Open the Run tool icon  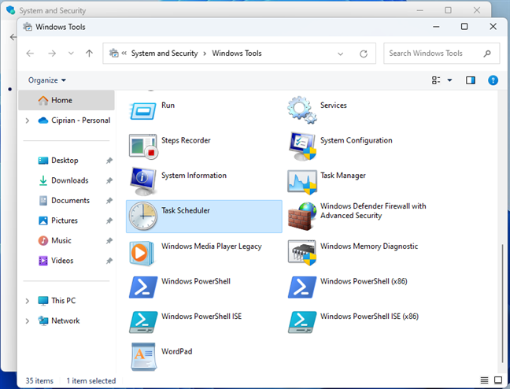coord(142,111)
